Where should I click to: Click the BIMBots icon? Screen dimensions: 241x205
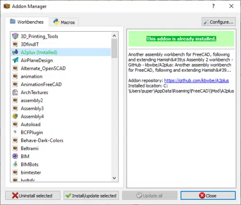(15, 164)
